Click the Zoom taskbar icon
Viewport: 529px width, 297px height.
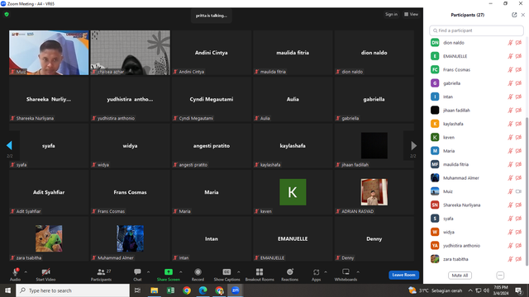236,290
